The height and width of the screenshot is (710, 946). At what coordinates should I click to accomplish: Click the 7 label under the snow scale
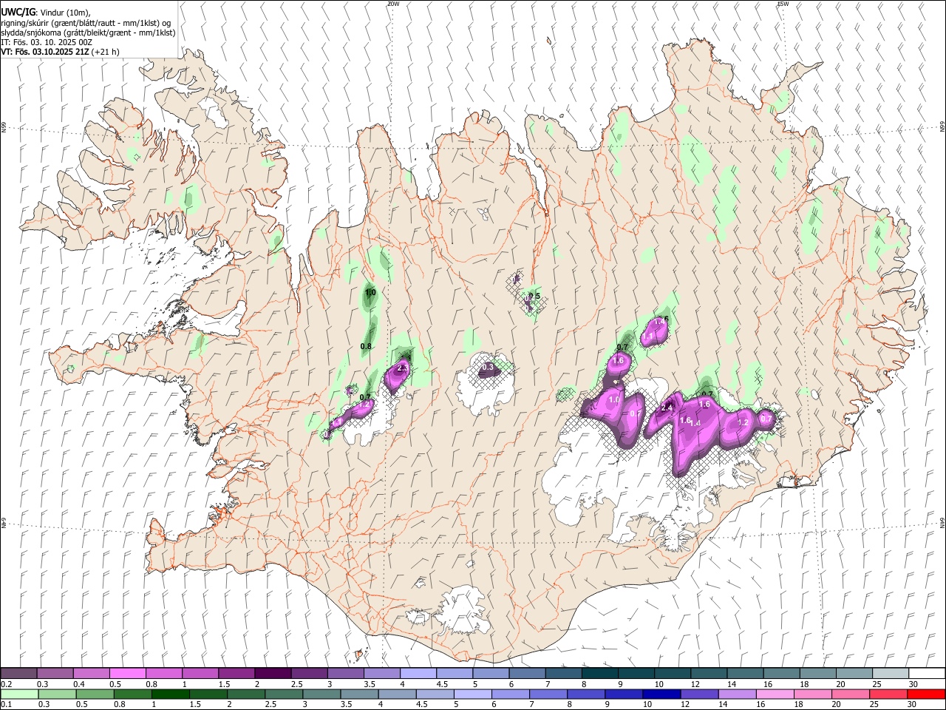(x=547, y=684)
